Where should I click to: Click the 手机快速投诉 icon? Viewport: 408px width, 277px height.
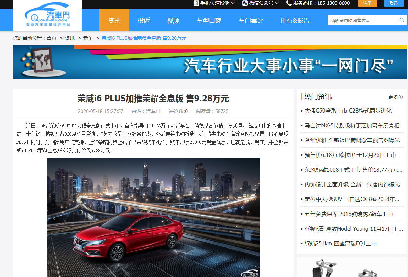point(196,3)
